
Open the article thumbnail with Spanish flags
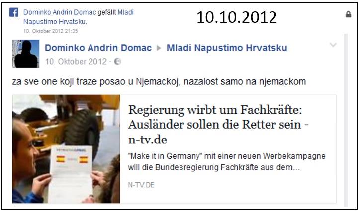(x=66, y=149)
